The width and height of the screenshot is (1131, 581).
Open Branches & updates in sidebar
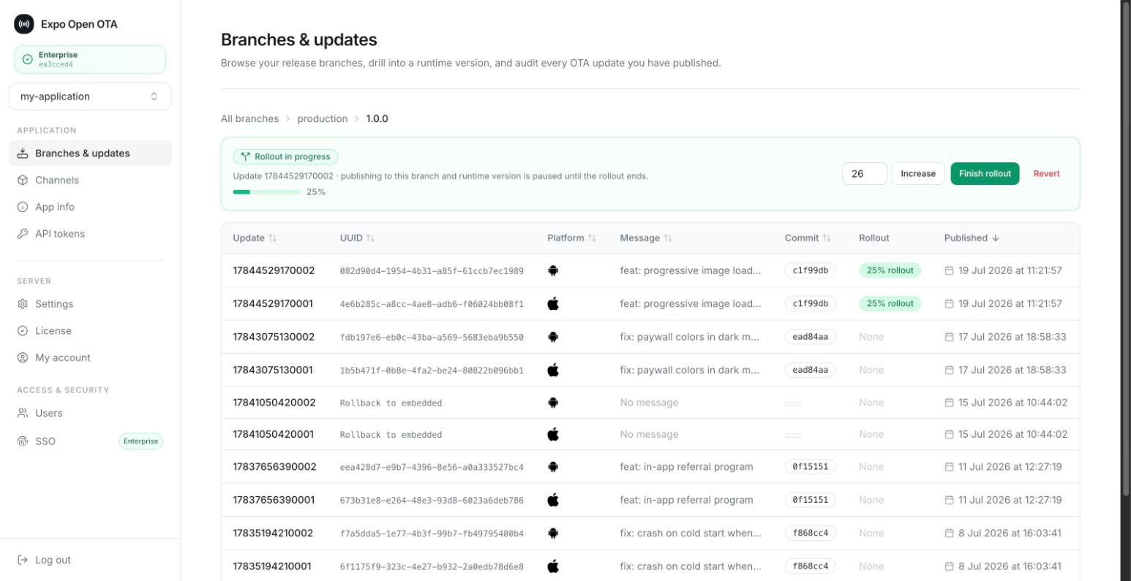pos(90,153)
